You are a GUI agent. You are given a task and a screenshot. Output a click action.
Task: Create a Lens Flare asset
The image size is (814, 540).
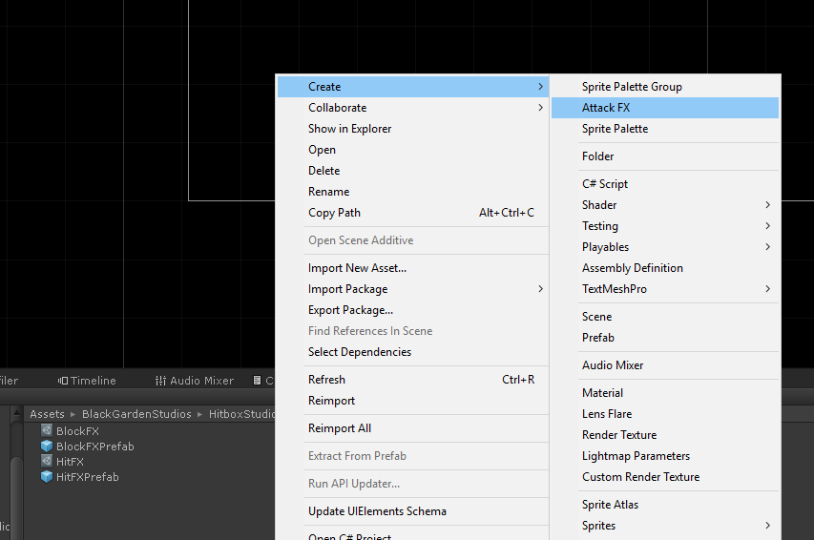click(665, 414)
